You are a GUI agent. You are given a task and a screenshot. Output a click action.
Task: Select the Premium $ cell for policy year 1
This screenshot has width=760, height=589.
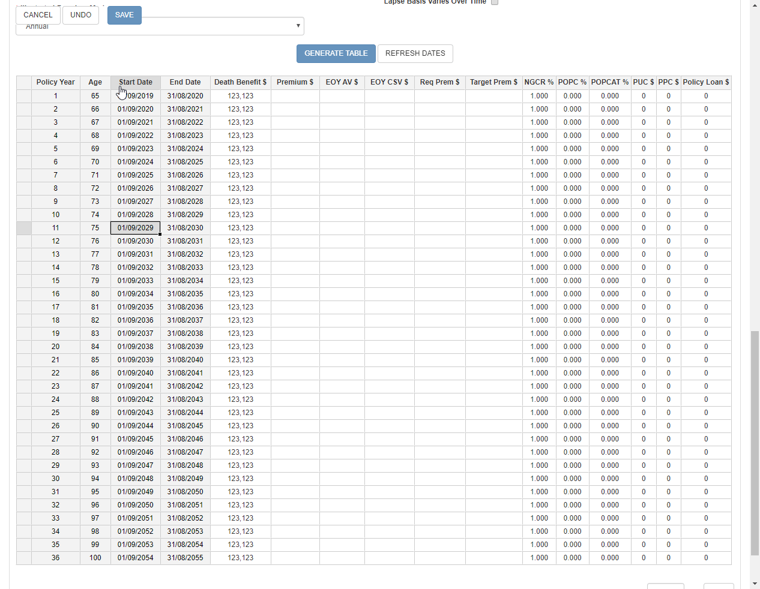295,96
